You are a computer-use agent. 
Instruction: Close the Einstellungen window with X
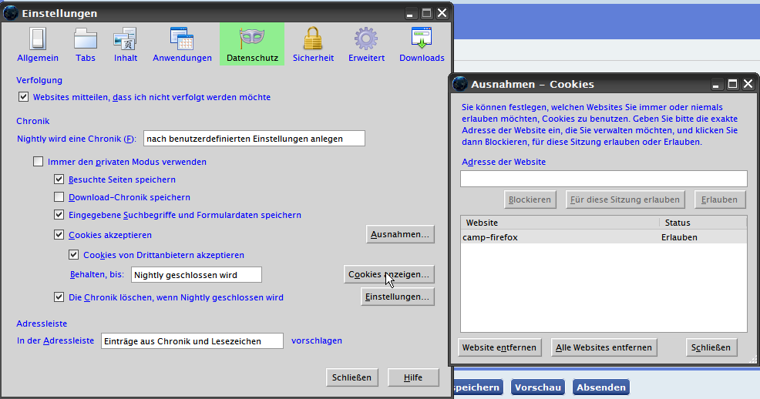coord(442,14)
